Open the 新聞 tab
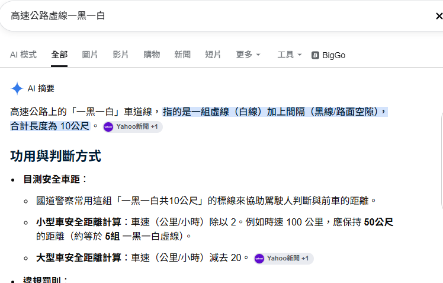The width and height of the screenshot is (443, 283). [182, 55]
